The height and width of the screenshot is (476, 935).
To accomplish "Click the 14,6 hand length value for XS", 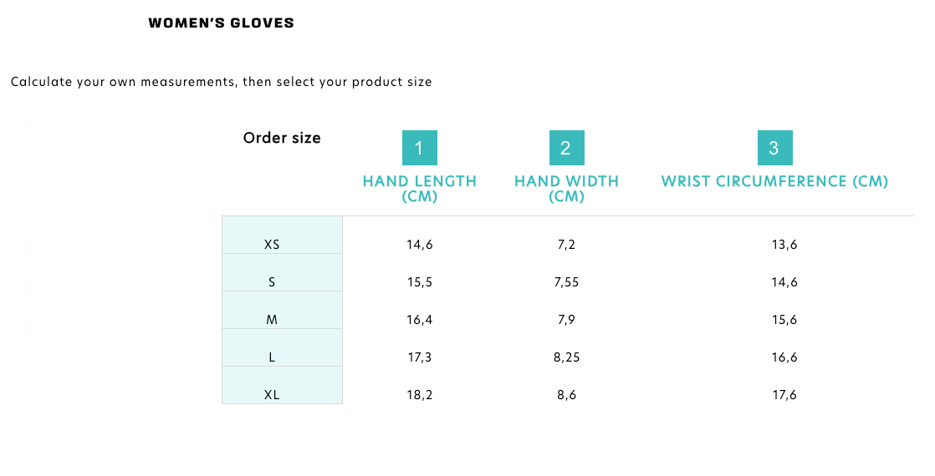I will click(420, 245).
